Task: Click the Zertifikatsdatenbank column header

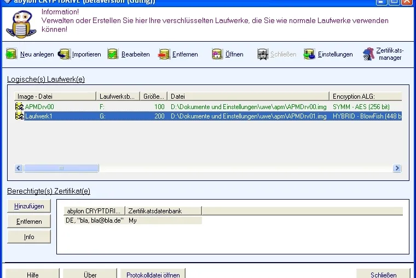Action: point(164,211)
